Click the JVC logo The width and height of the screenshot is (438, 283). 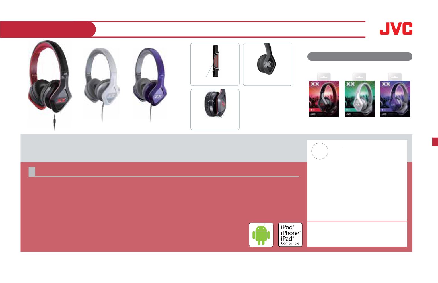pyautogui.click(x=396, y=29)
